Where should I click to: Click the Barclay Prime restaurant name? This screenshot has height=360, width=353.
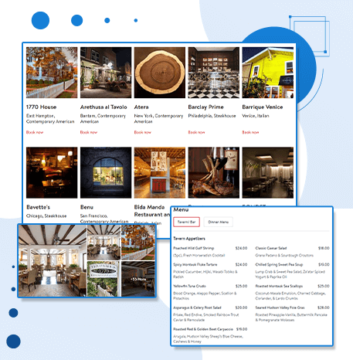(x=205, y=107)
